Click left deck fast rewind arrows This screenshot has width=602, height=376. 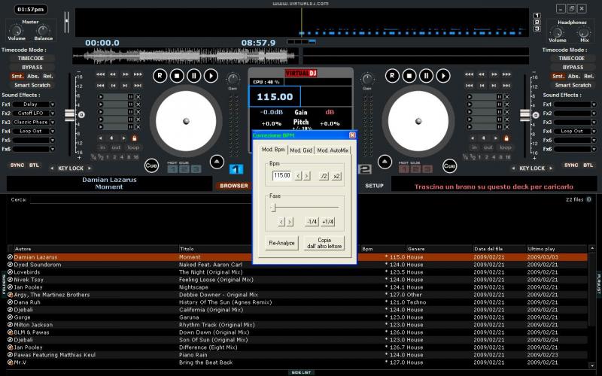(101, 74)
